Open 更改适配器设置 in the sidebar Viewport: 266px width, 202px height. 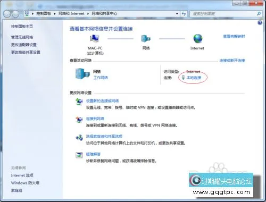(24, 45)
